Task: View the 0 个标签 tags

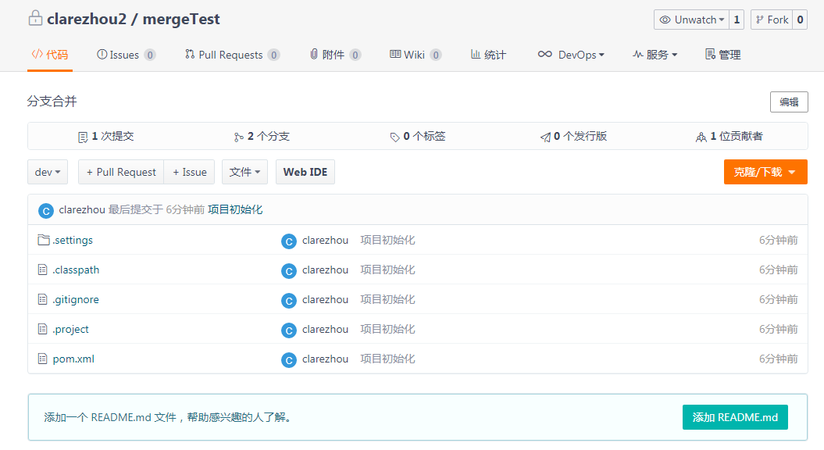Action: pyautogui.click(x=418, y=137)
